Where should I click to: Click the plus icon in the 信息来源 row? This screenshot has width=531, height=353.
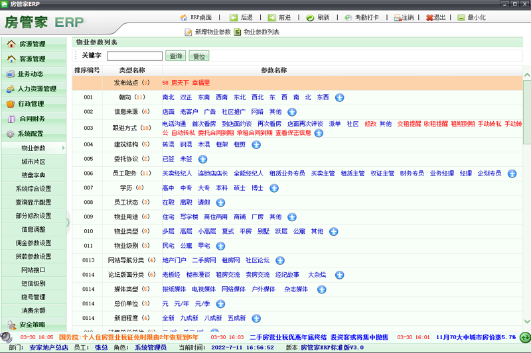[292, 112]
